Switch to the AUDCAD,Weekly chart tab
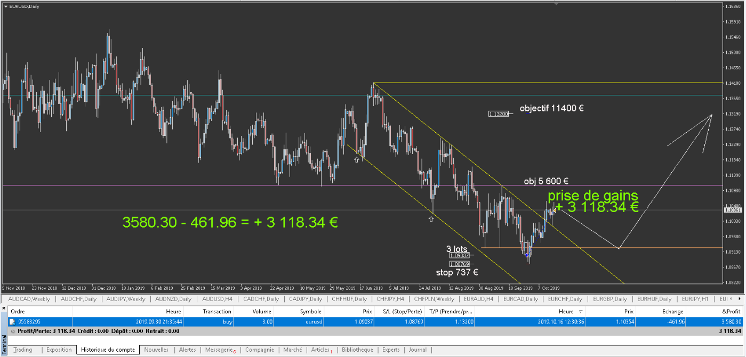 coord(29,299)
